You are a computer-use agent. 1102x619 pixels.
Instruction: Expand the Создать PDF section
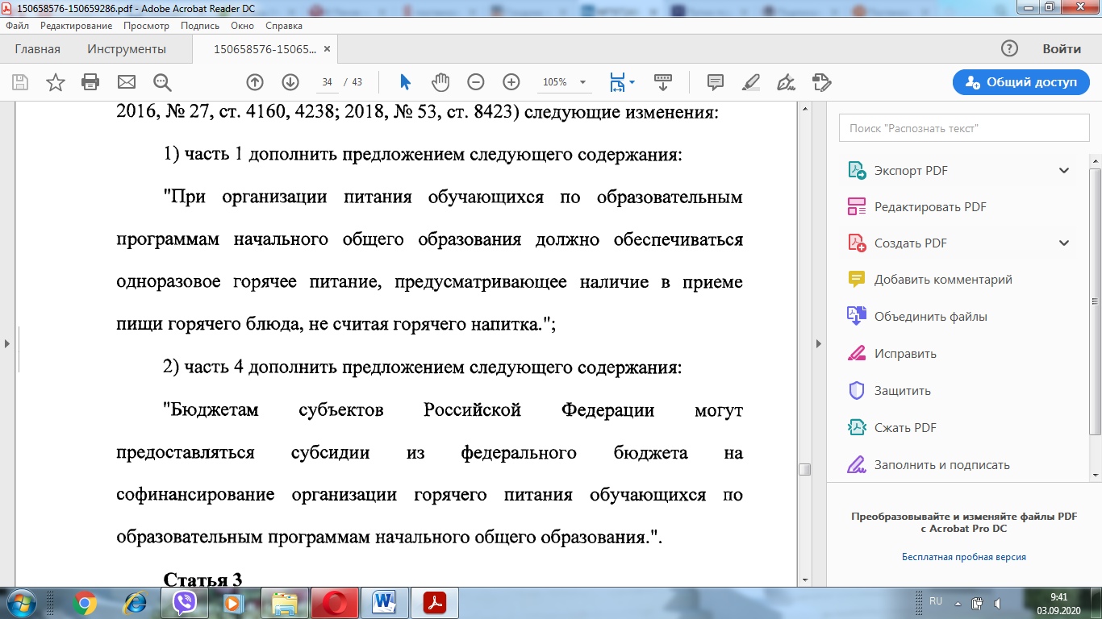tap(1063, 243)
